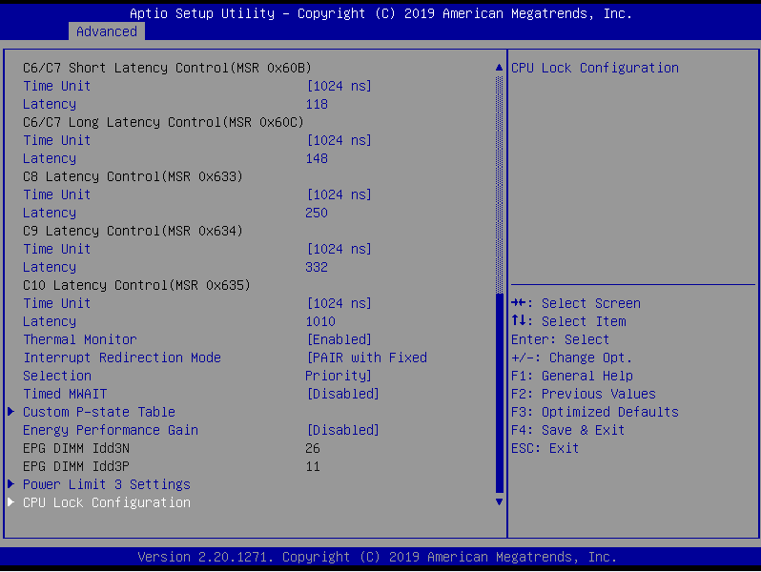Select the C9 Latency value 332
The width and height of the screenshot is (761, 572).
(x=317, y=267)
